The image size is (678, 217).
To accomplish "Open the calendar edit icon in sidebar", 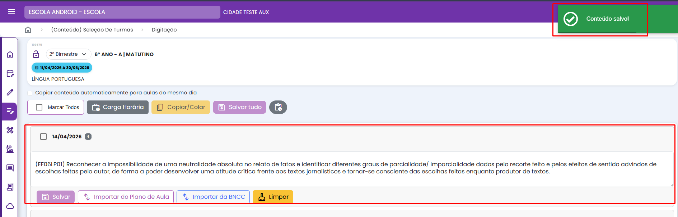I will (10, 74).
